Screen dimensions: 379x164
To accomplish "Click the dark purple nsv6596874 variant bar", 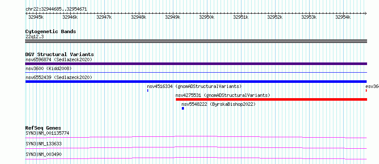I will click(x=196, y=64).
